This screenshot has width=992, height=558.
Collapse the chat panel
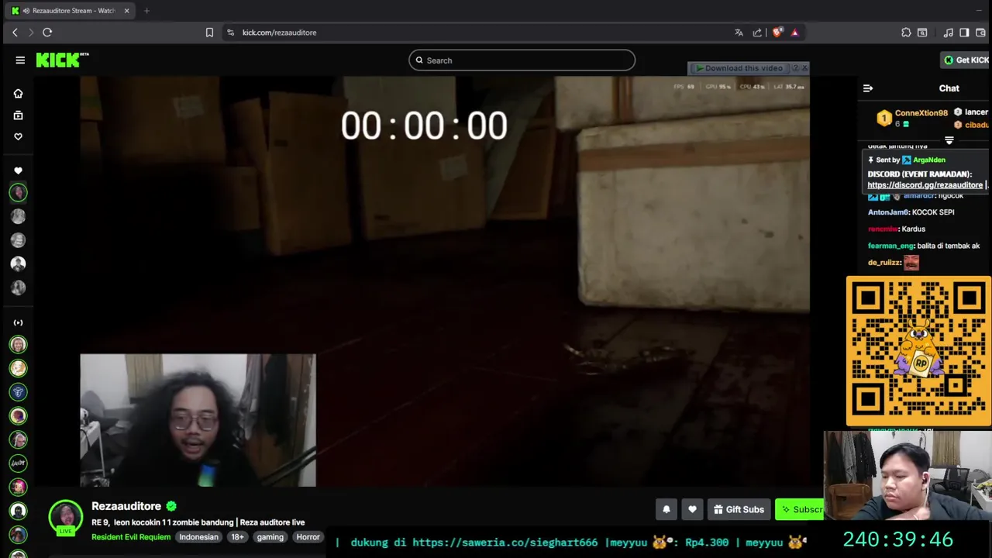point(868,88)
